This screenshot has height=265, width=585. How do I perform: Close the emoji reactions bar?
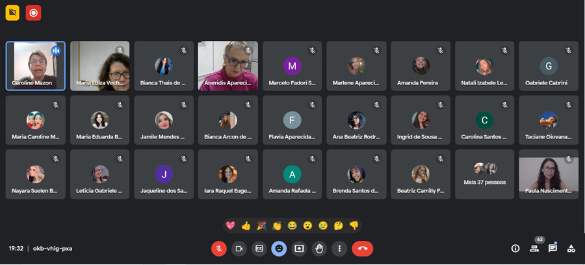coord(279,248)
